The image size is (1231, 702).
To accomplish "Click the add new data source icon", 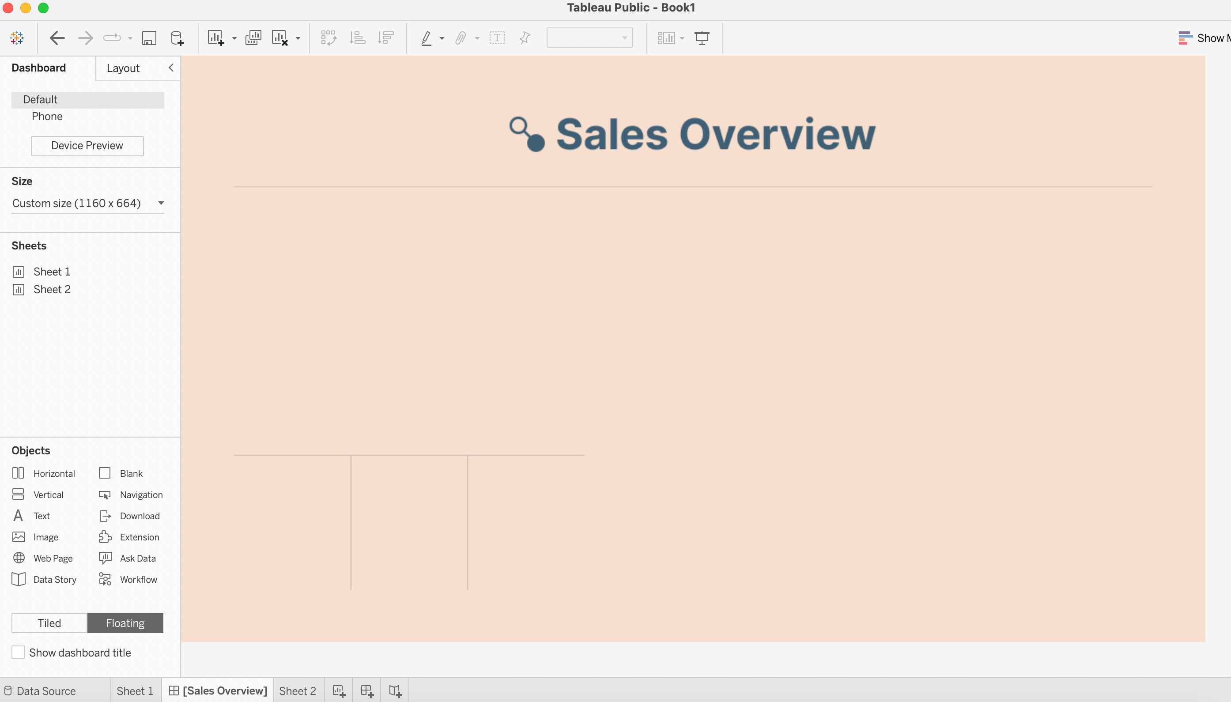I will click(x=177, y=38).
